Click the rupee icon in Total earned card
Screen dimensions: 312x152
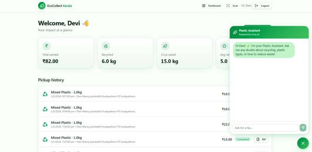[x=46, y=46]
